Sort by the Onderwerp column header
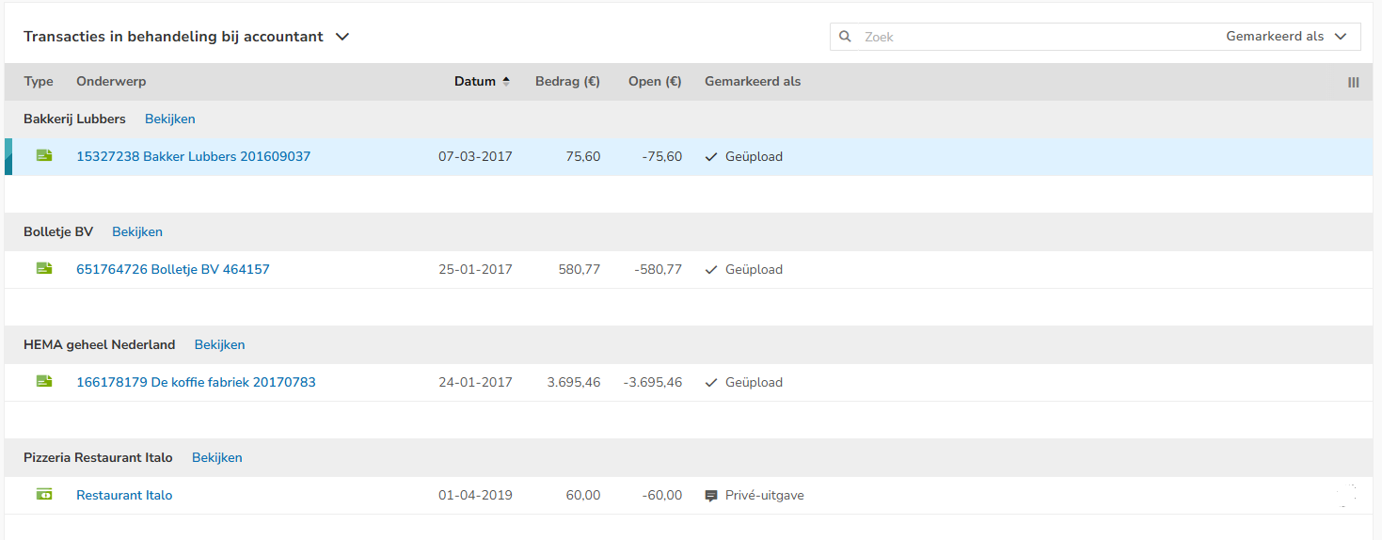The height and width of the screenshot is (540, 1382). pos(111,82)
